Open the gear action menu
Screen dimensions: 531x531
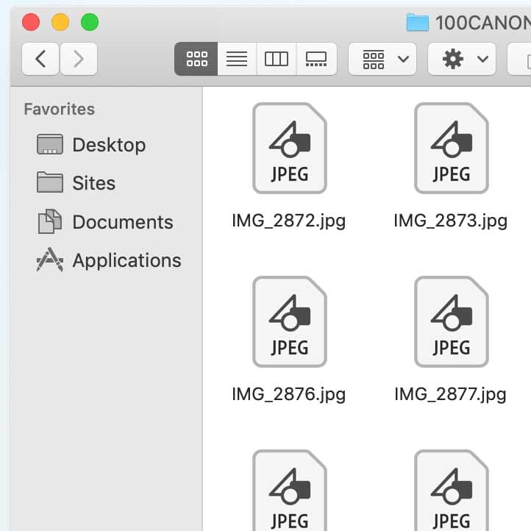(462, 59)
